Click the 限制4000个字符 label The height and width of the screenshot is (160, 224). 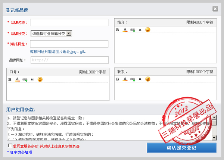200,22
